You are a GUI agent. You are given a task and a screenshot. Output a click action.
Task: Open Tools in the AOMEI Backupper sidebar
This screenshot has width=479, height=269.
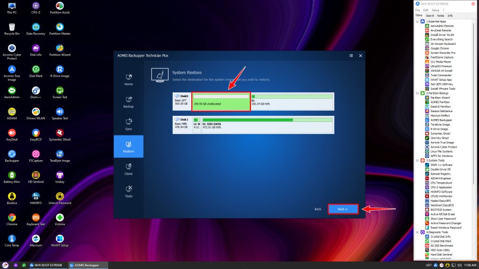tap(128, 191)
